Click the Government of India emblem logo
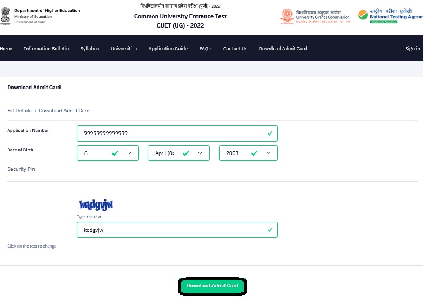 click(x=5, y=16)
